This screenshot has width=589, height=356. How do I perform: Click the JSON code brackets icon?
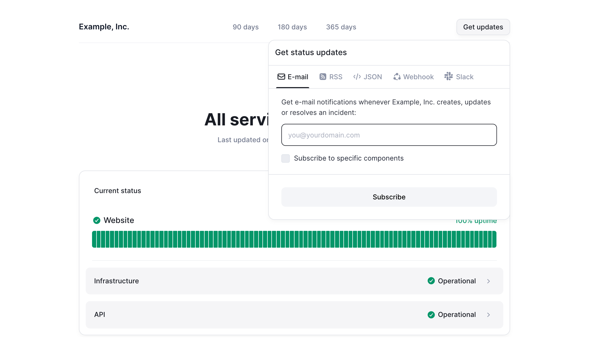tap(357, 77)
